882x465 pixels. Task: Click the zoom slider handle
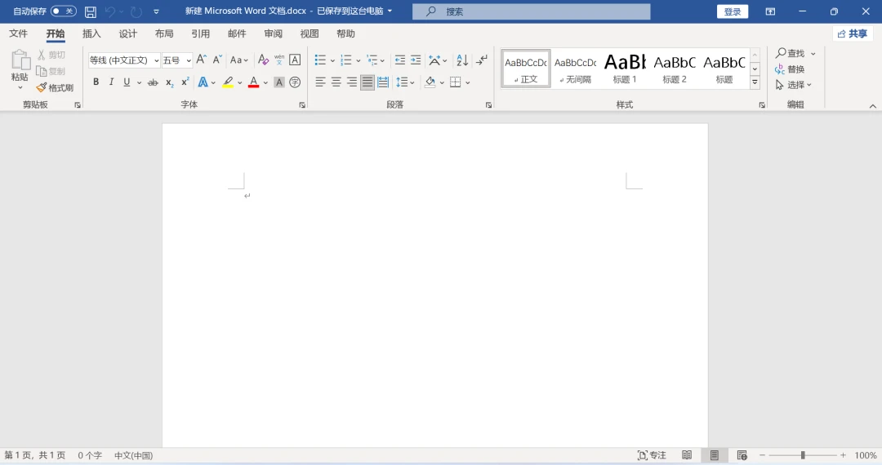[x=803, y=455]
